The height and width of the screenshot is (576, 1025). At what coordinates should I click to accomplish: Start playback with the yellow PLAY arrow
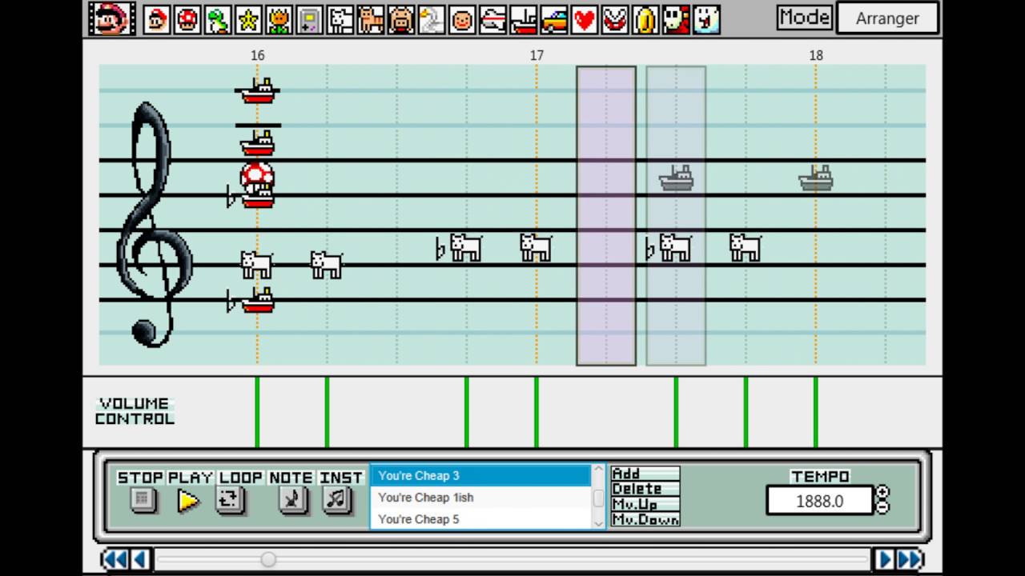188,501
